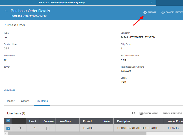Open the Addons tab

[x=25, y=101]
